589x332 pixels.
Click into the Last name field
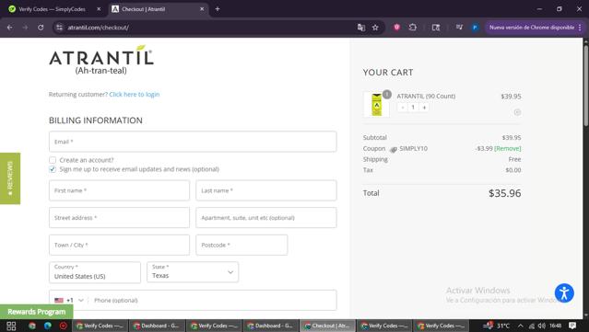(266, 190)
